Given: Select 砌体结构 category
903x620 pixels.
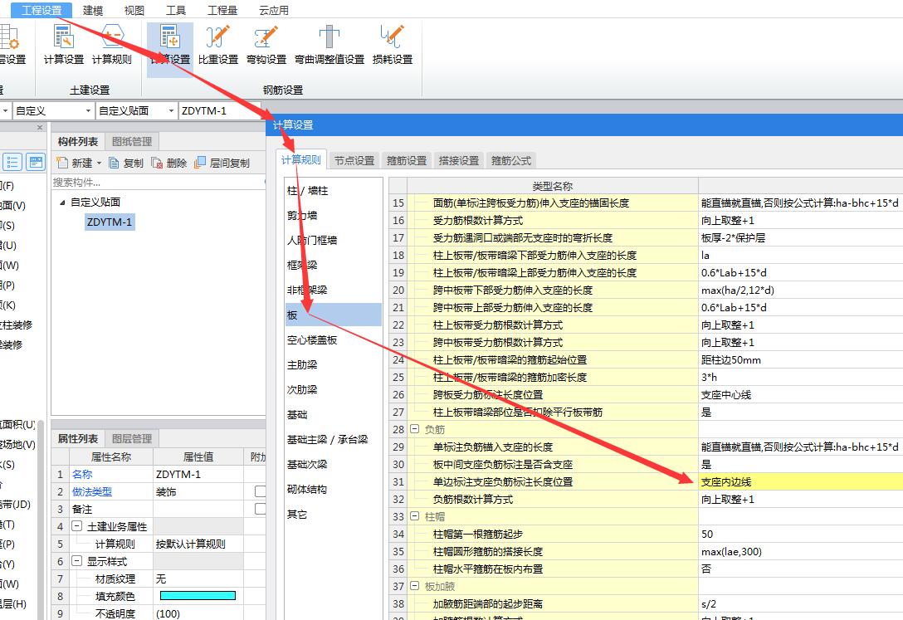Looking at the screenshot, I should point(307,490).
